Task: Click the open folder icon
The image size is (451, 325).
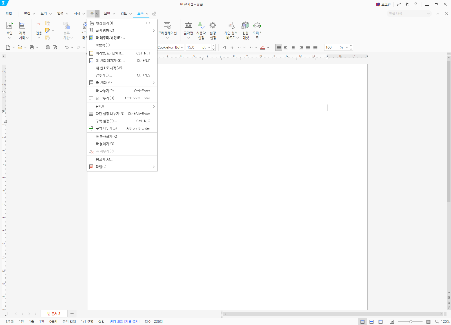Action: 20,47
